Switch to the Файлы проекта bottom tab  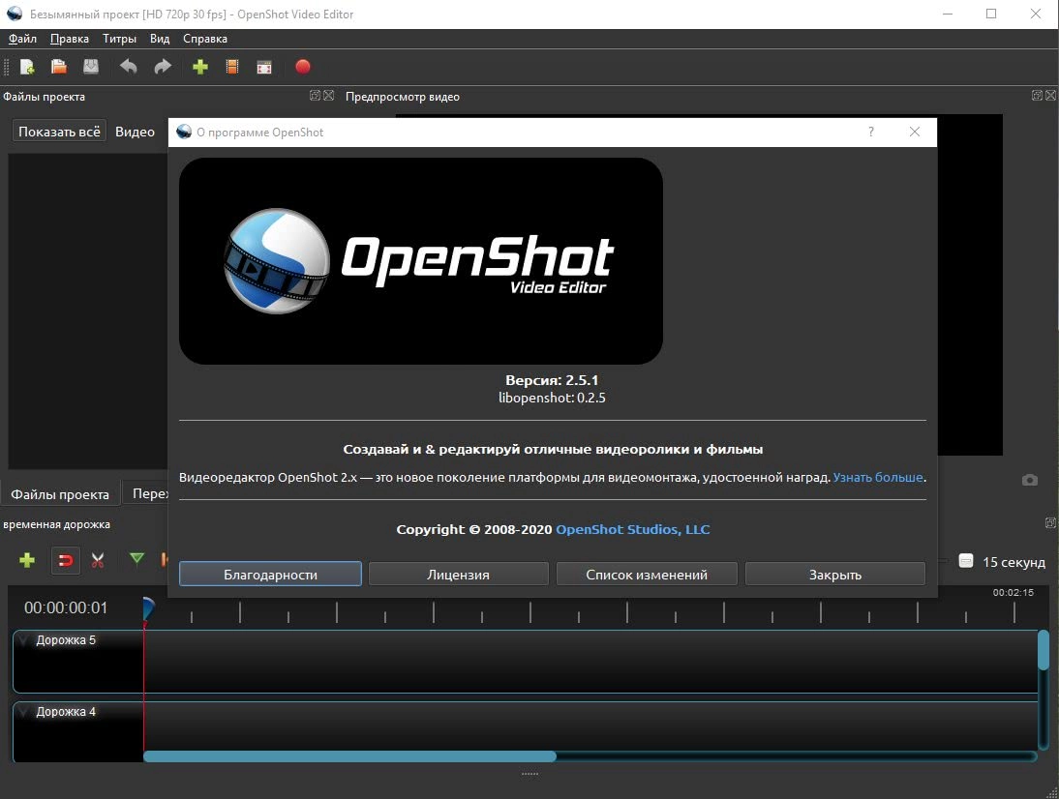tap(60, 494)
